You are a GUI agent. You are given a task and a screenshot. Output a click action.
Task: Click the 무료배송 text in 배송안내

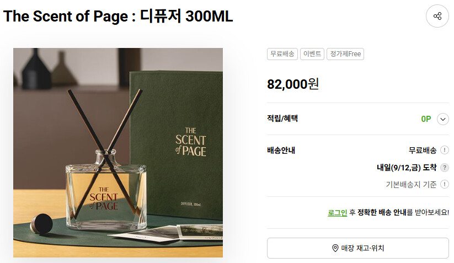(x=423, y=151)
